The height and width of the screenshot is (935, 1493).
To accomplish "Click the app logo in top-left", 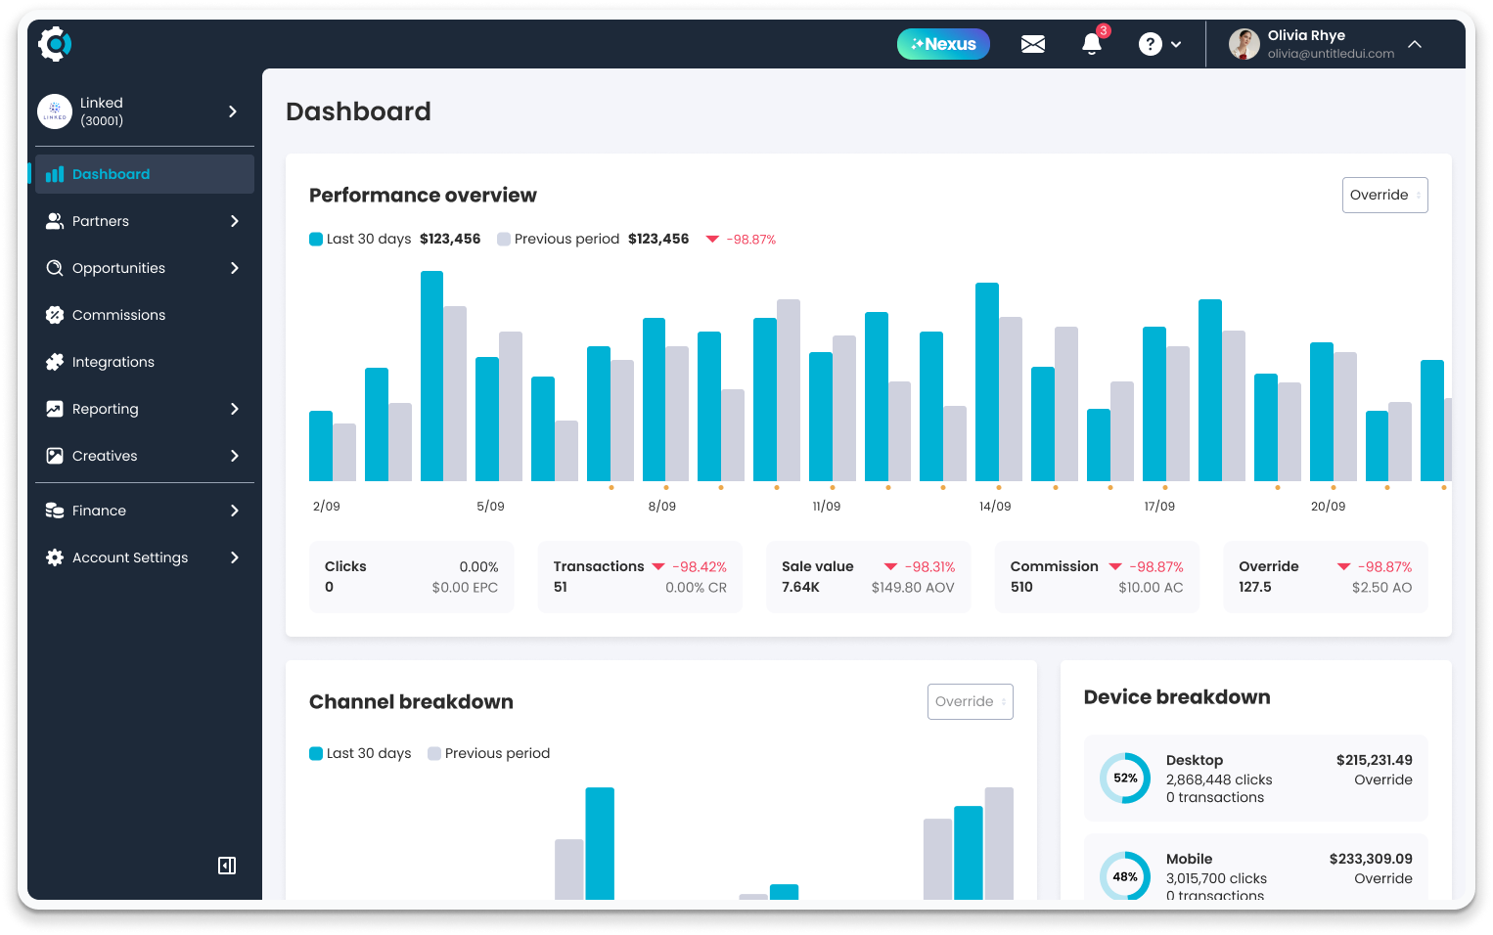I will (x=55, y=44).
